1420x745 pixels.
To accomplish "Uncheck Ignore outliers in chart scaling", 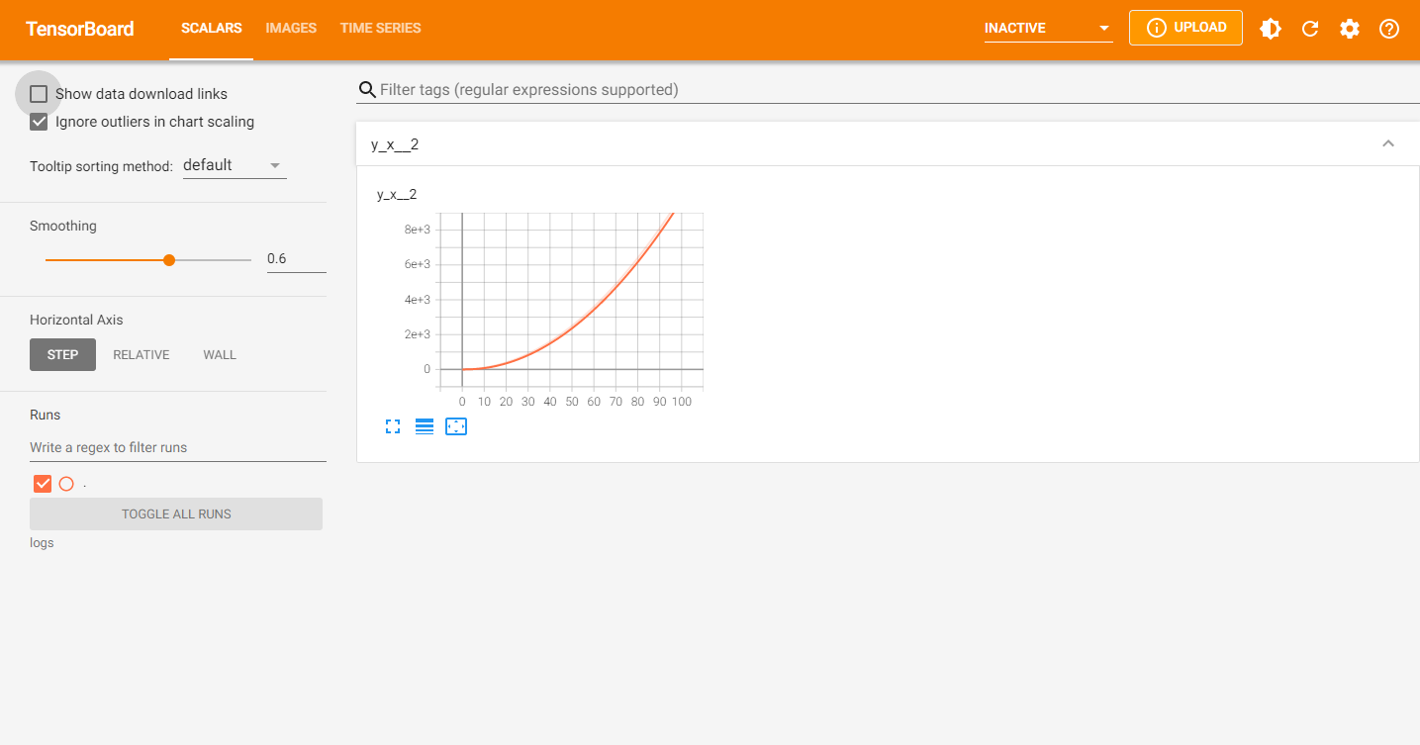I will click(39, 122).
